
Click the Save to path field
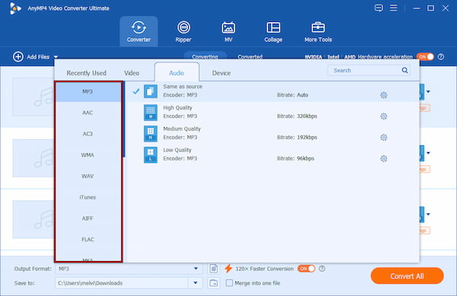[x=122, y=283]
